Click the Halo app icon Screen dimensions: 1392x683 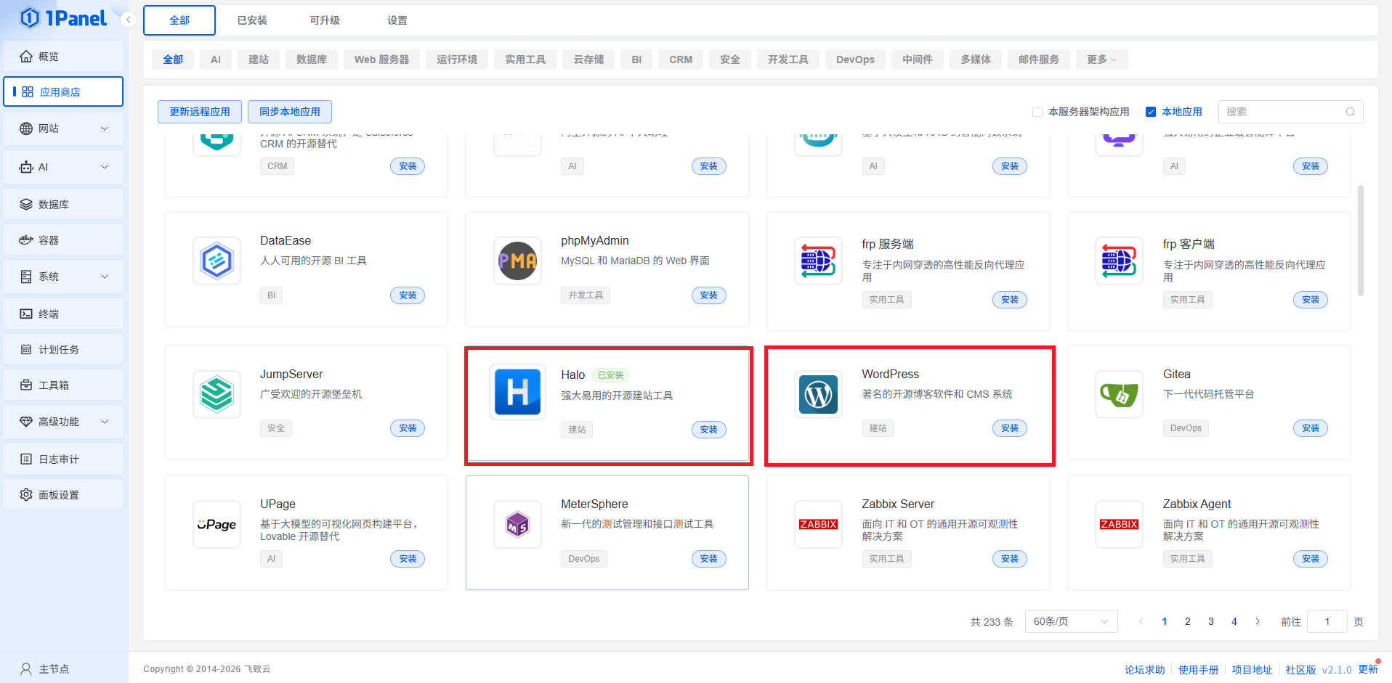[x=517, y=392]
